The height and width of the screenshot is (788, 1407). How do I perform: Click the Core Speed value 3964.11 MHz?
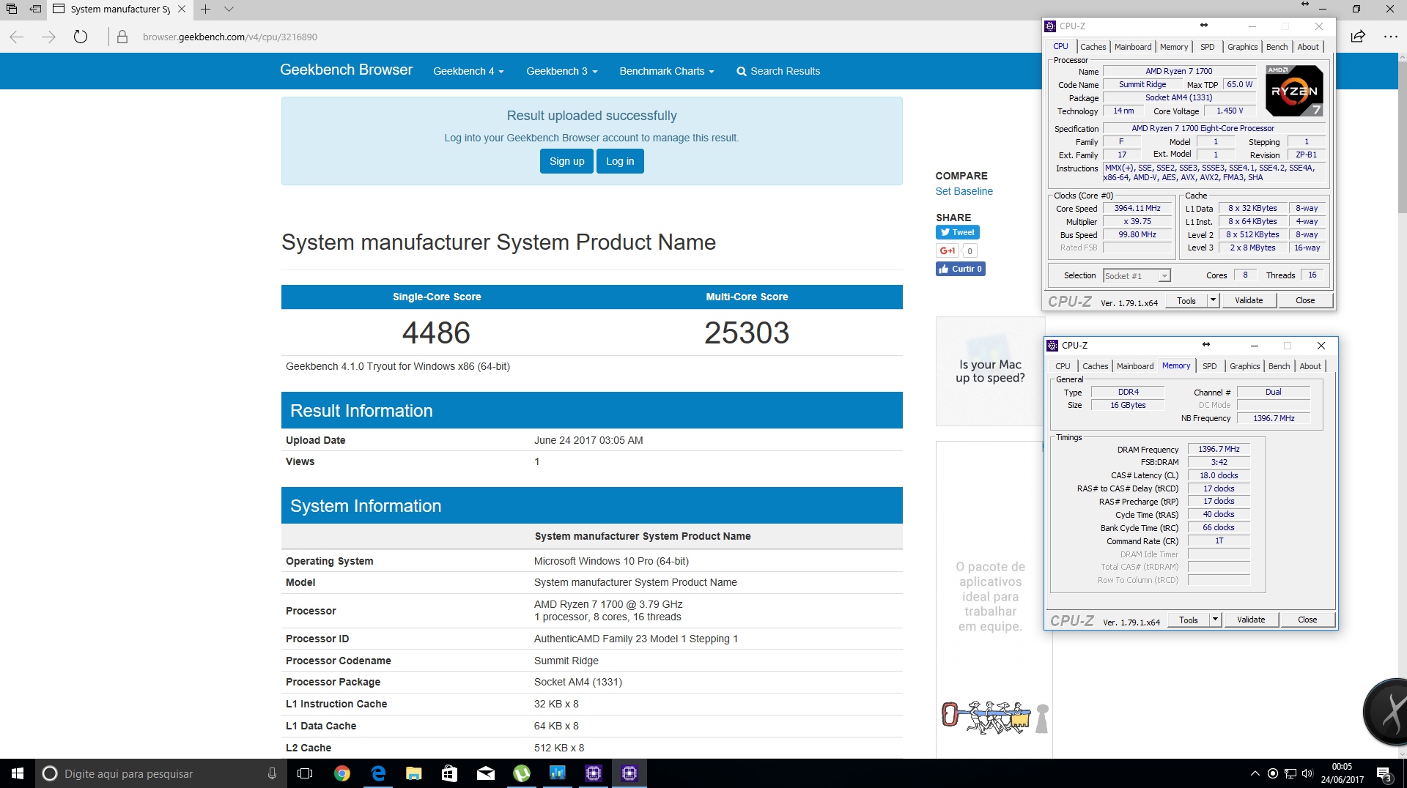click(1137, 209)
